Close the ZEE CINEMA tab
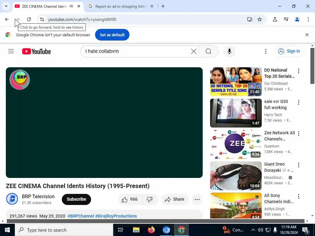The image size is (315, 236). (x=79, y=6)
